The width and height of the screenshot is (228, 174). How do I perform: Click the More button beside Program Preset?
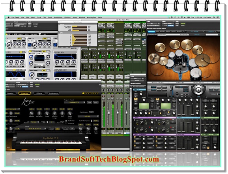(95, 103)
